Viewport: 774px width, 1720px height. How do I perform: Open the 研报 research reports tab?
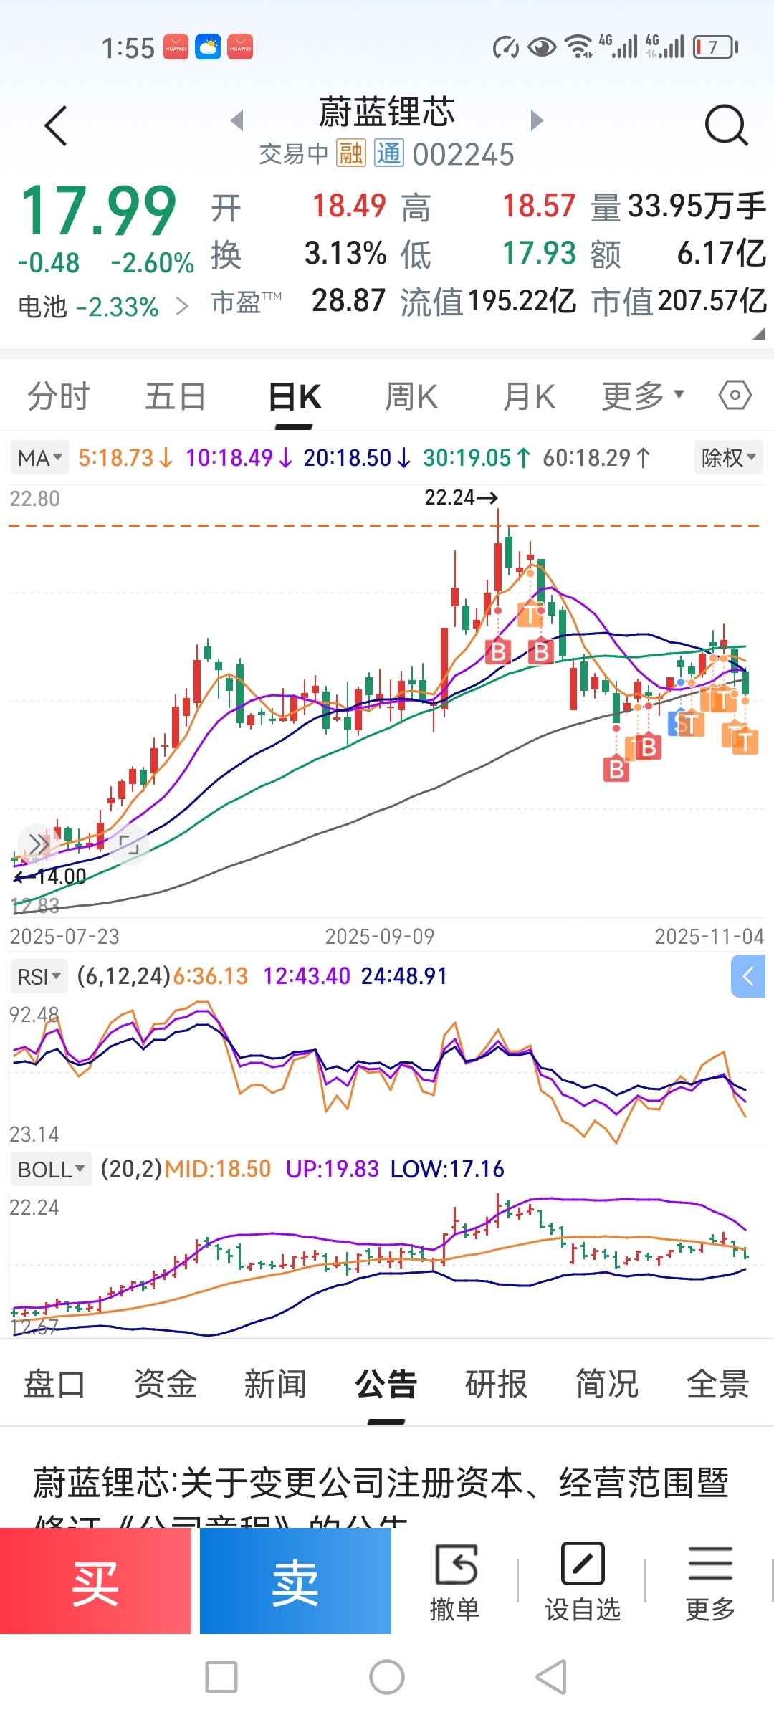tap(497, 1384)
